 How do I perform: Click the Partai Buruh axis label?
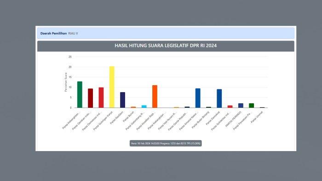pyautogui.click(x=128, y=117)
